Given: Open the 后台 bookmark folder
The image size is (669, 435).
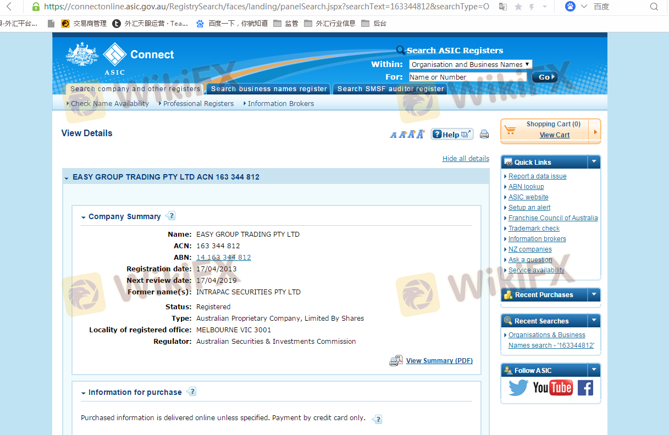Looking at the screenshot, I should click(x=374, y=24).
